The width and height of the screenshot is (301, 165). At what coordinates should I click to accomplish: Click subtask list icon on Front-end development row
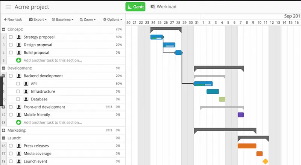pos(108,107)
